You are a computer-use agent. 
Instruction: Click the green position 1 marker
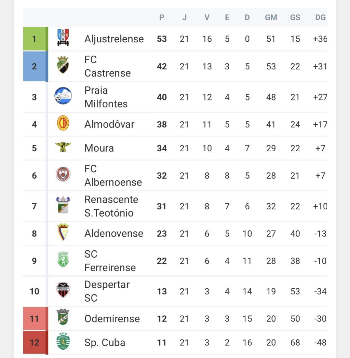click(x=34, y=39)
